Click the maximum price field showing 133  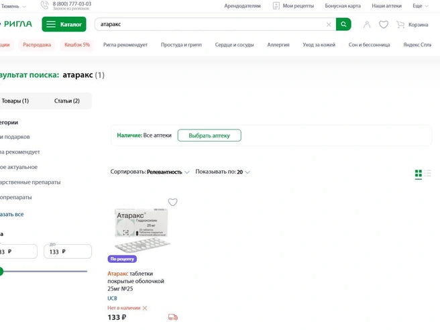click(x=68, y=252)
